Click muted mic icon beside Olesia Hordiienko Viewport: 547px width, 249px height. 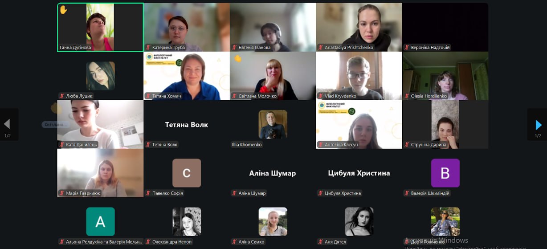tap(407, 96)
